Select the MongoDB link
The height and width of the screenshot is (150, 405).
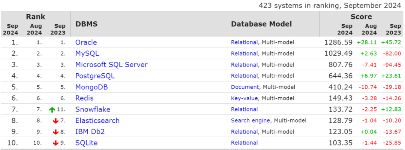tap(91, 87)
